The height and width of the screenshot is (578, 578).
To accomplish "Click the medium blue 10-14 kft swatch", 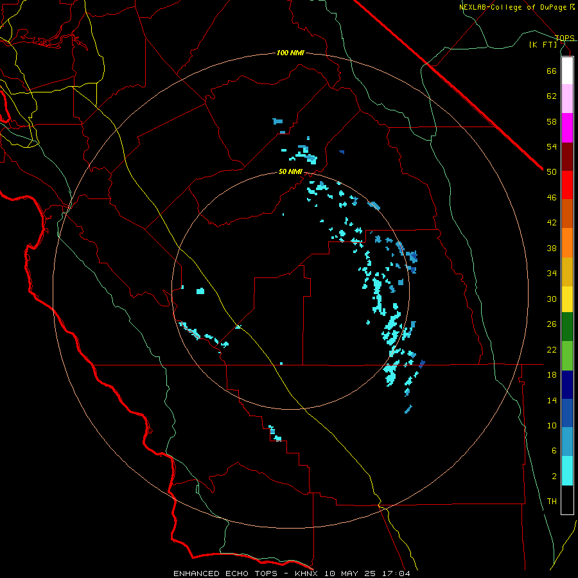I will coord(567,413).
